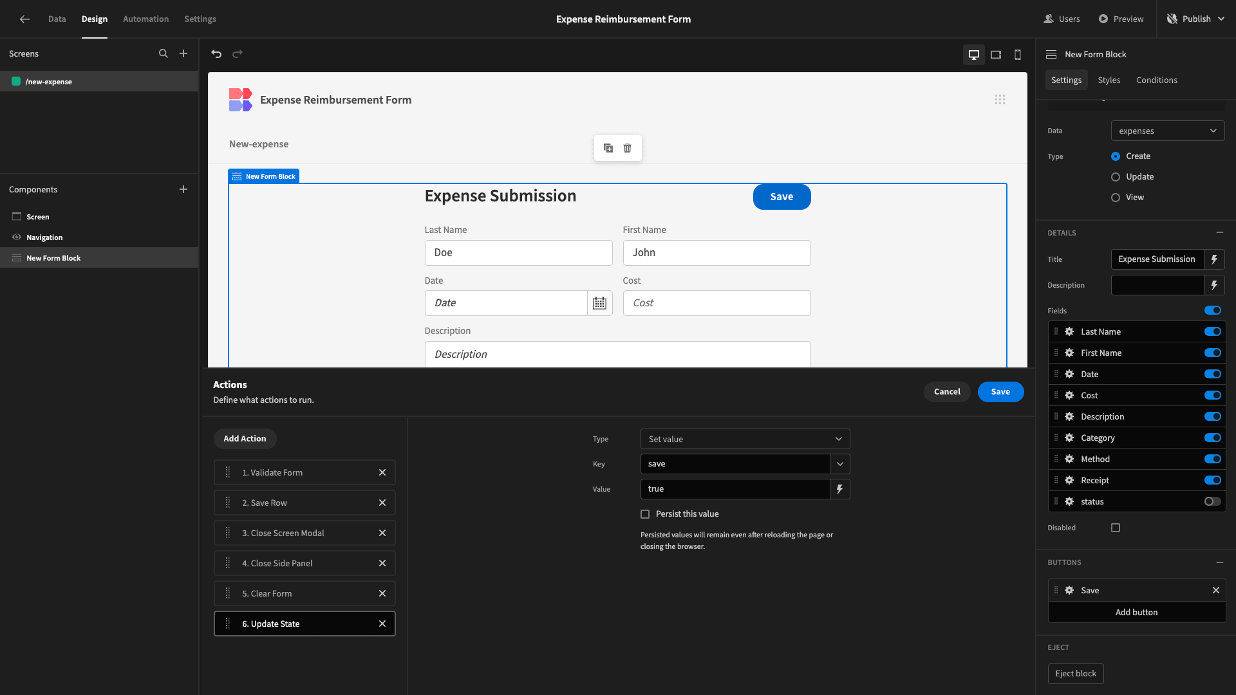Switch to mobile preview icon
The height and width of the screenshot is (695, 1236).
(1018, 55)
